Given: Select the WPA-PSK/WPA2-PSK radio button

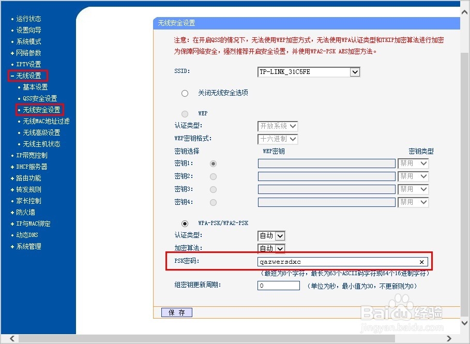Looking at the screenshot, I should 185,223.
